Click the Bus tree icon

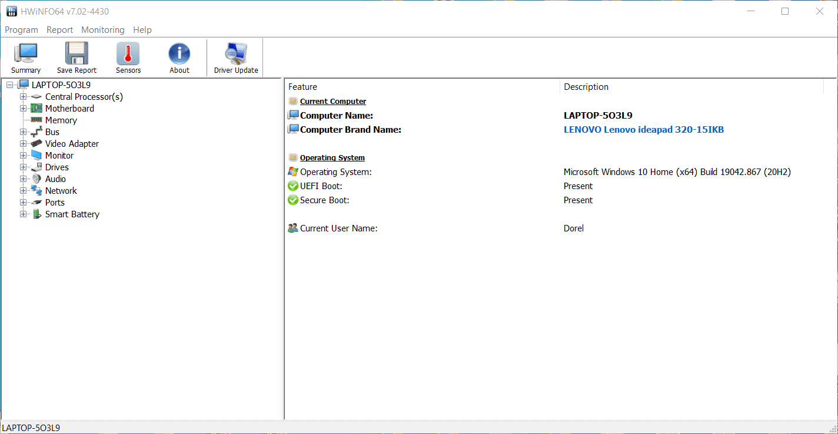coord(36,132)
